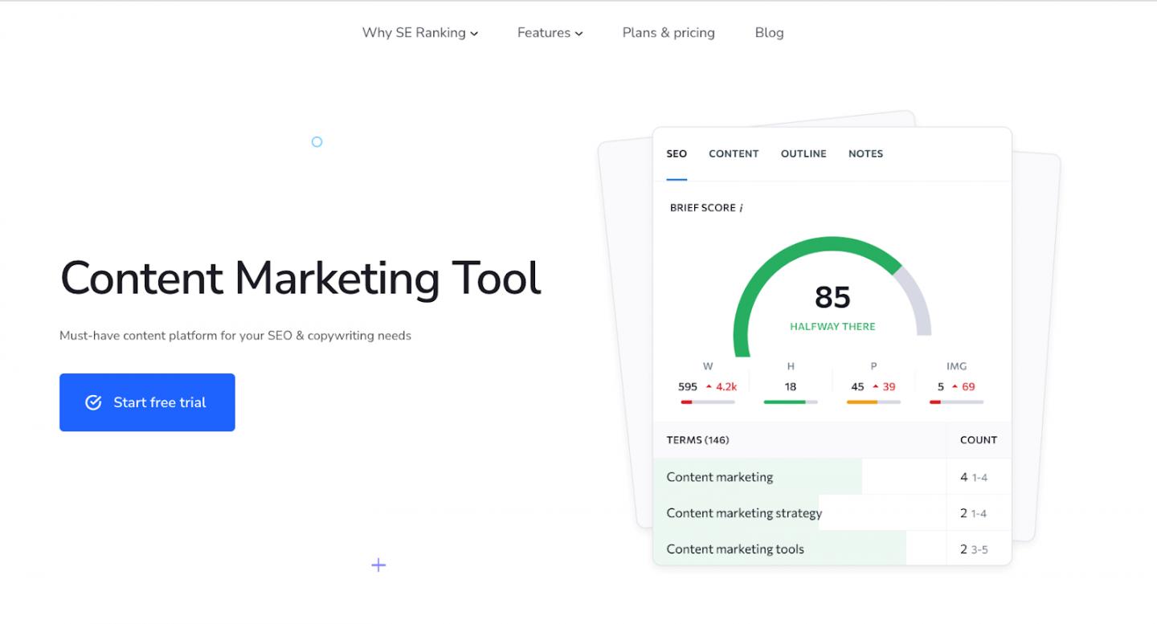Viewport: 1157px width, 624px height.
Task: Click the checkmark icon in Start free trial
Action: (93, 402)
